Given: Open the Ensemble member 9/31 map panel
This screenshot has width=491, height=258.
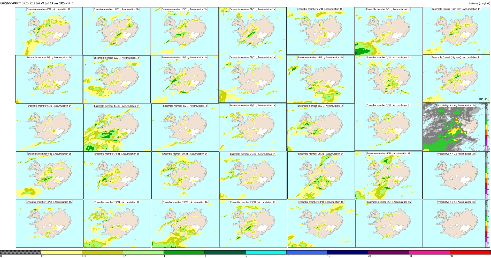Looking at the screenshot, I should click(50, 175).
